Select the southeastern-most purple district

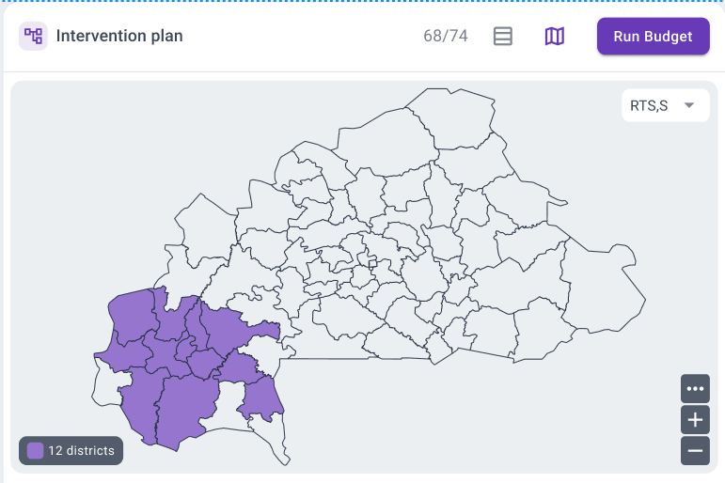[260, 397]
